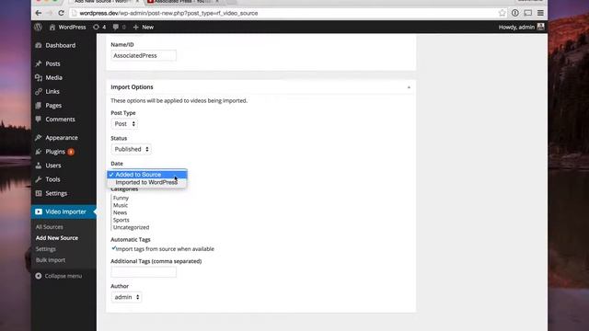The height and width of the screenshot is (331, 589).
Task: Open Media in sidebar
Action: coord(53,77)
